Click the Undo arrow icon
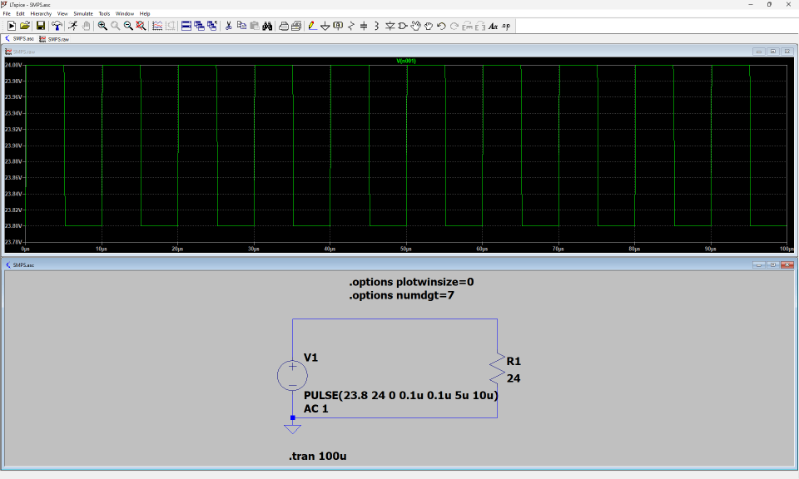Viewport: 799px width, 479px height. [x=441, y=26]
